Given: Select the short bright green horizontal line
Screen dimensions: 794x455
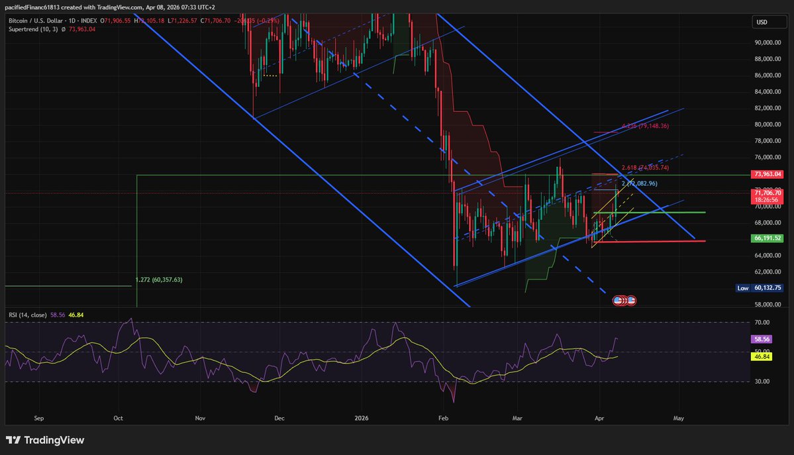Looking at the screenshot, I should tap(649, 213).
